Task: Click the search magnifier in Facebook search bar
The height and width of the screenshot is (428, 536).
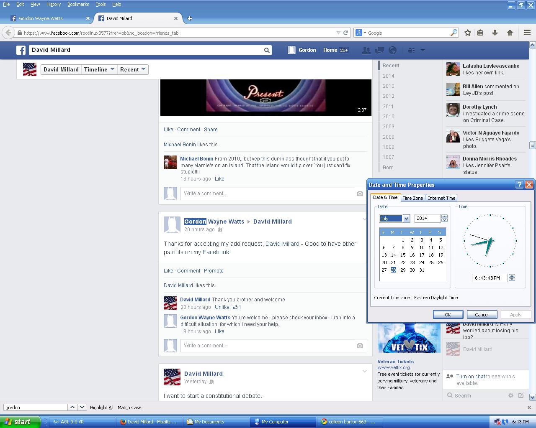Action: (x=267, y=50)
